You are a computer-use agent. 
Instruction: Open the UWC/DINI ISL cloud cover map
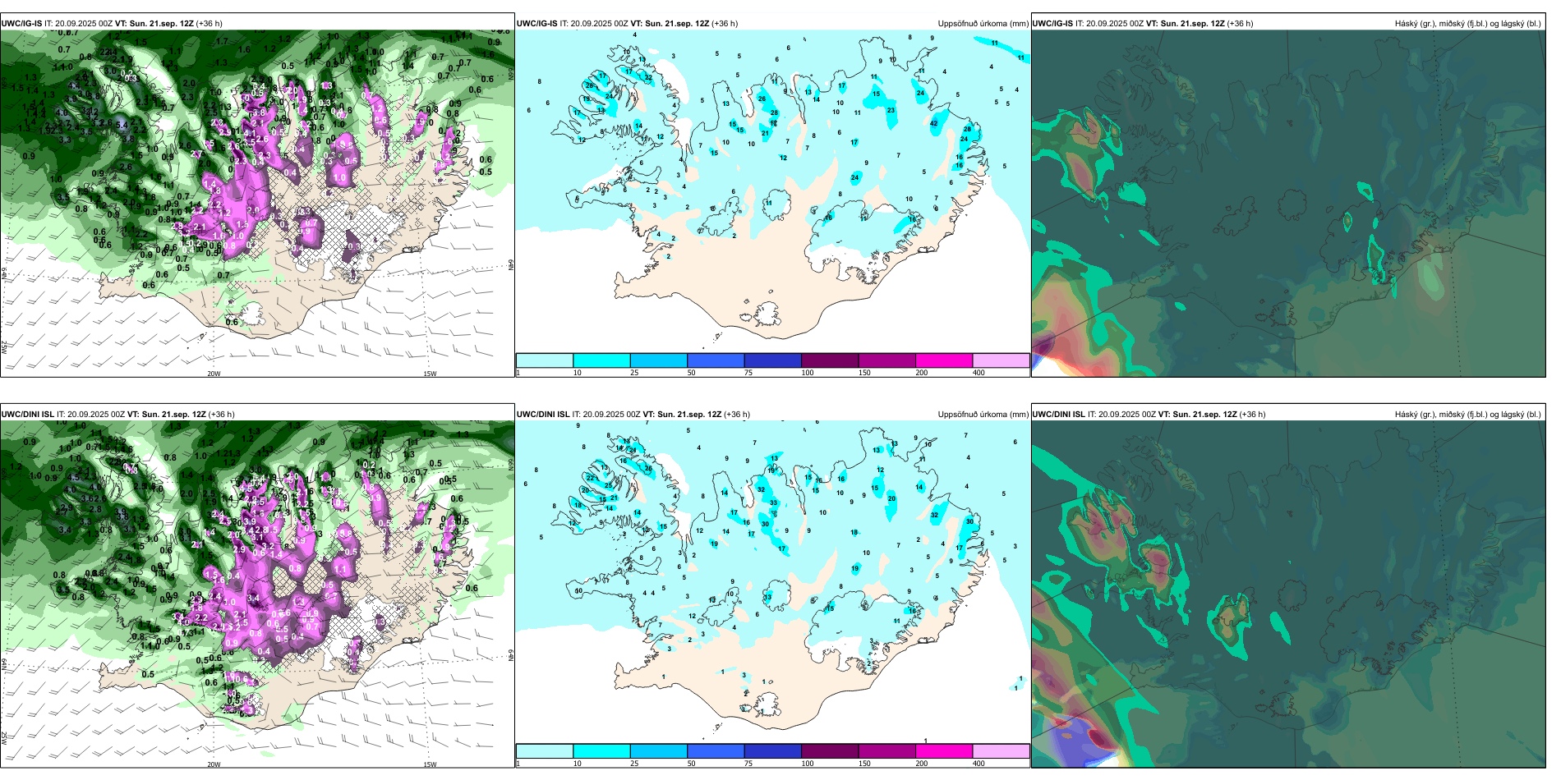point(1288,594)
